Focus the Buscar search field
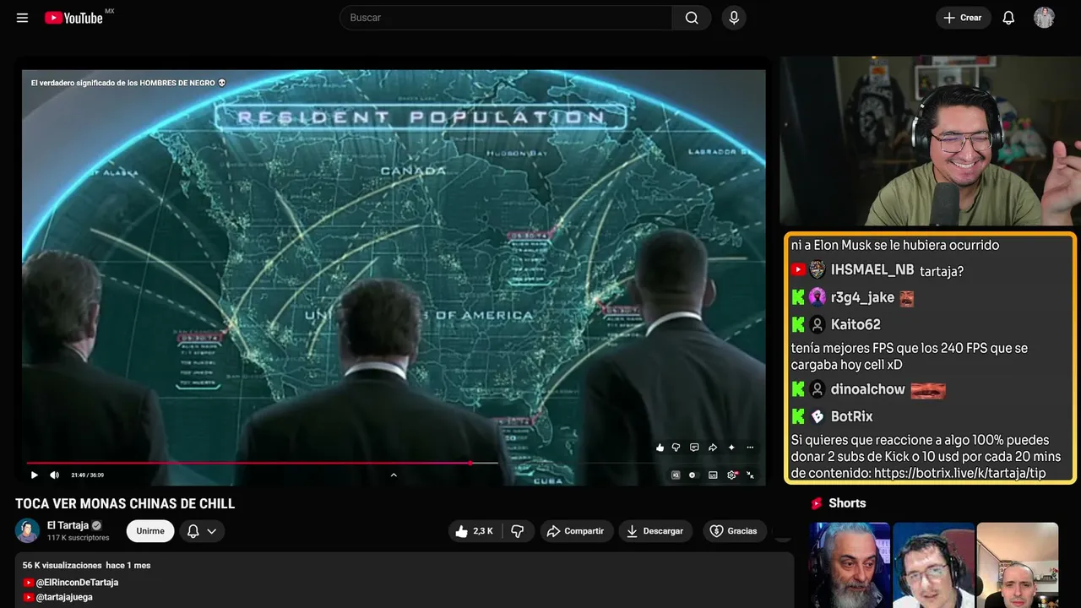 [506, 18]
